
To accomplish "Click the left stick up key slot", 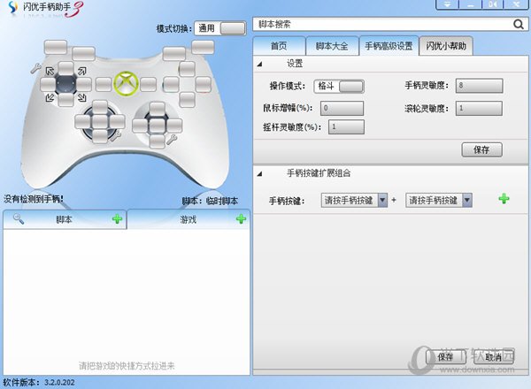I will tap(100, 107).
